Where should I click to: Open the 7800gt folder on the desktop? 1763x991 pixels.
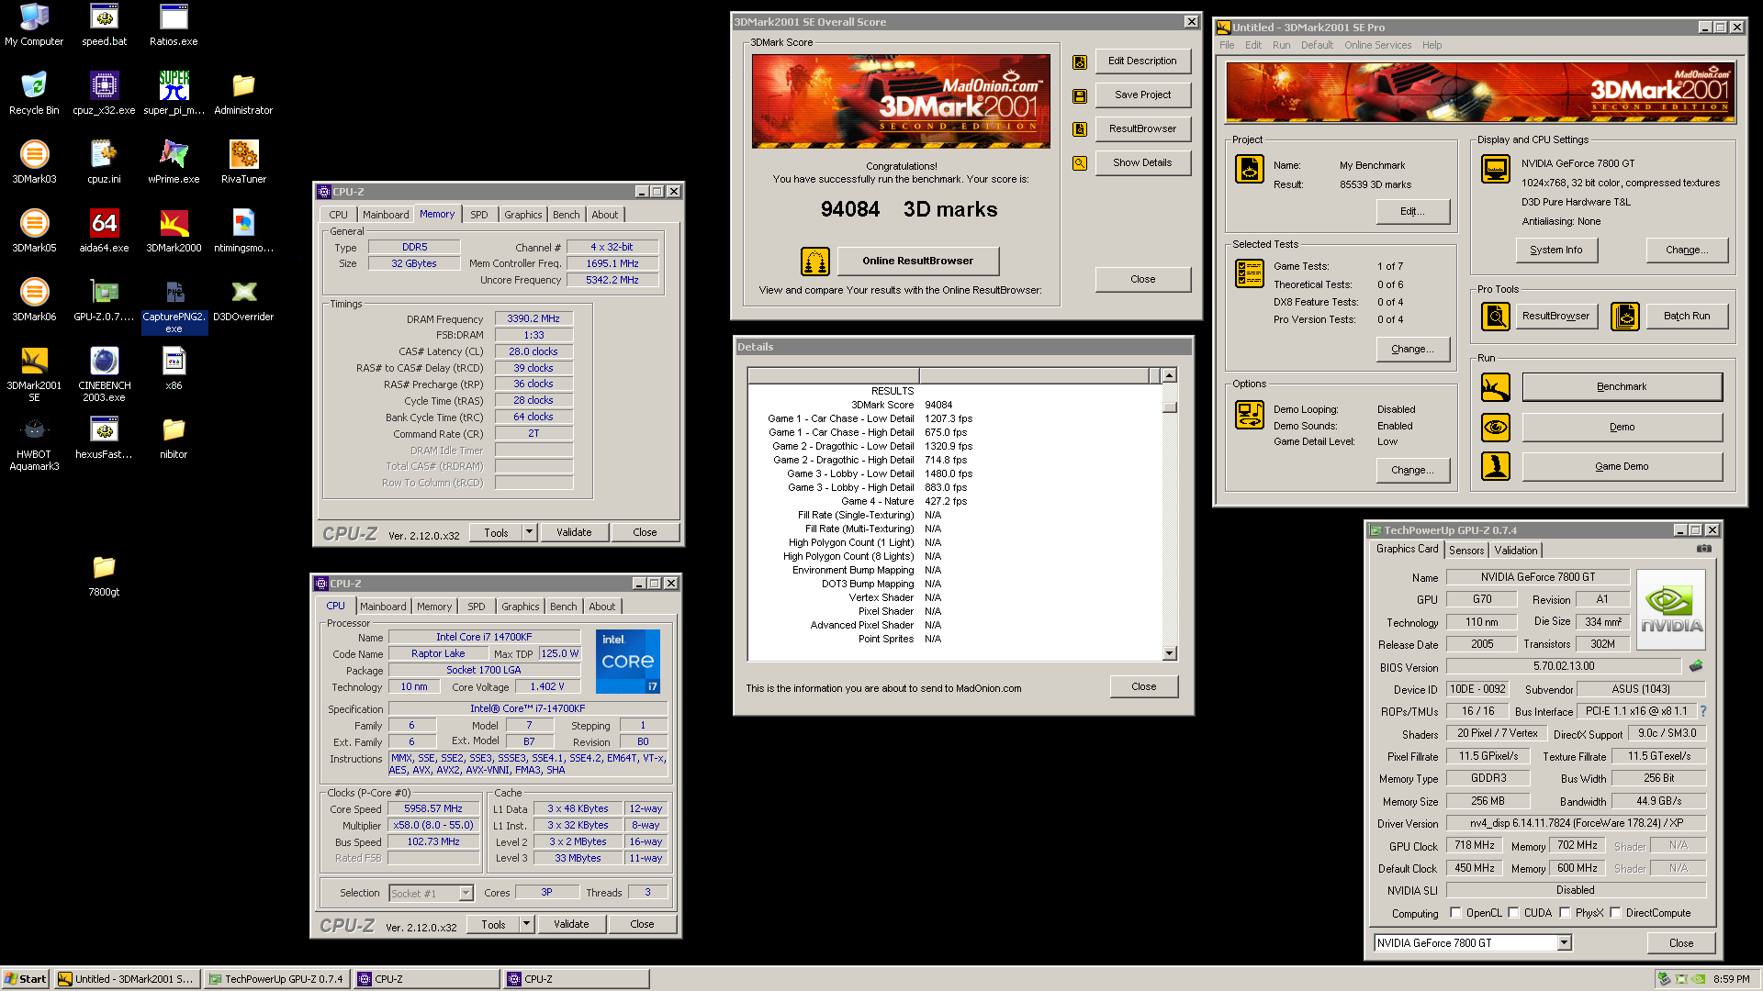(x=104, y=575)
